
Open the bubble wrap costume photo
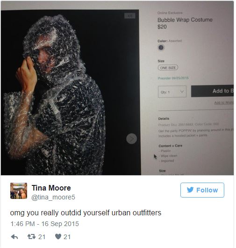coord(71,92)
